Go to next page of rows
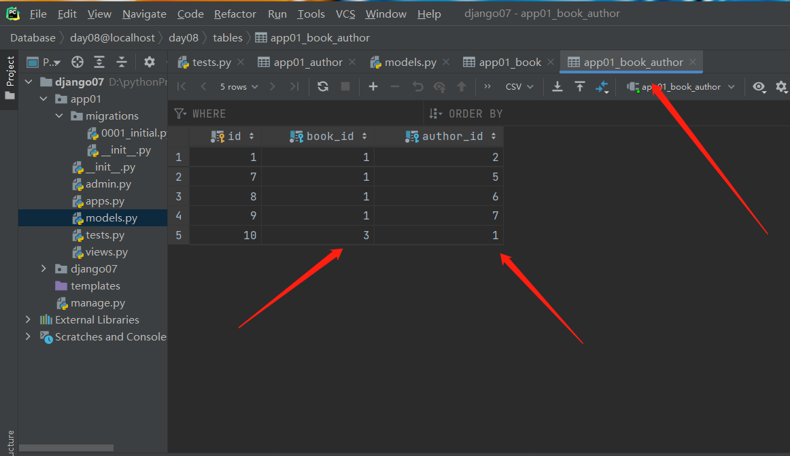 [273, 87]
